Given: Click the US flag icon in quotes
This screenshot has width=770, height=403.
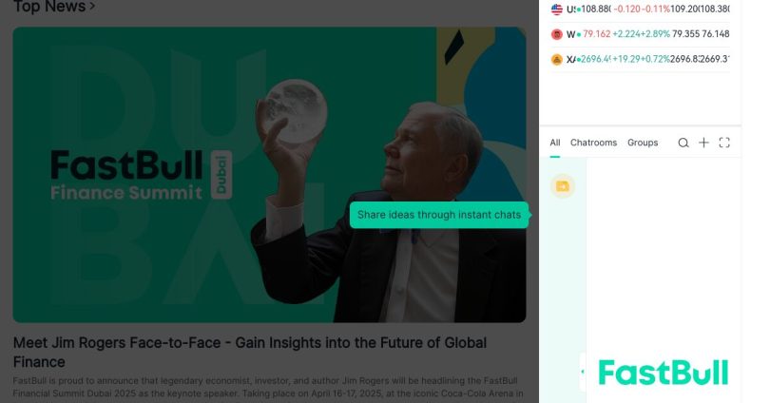Looking at the screenshot, I should pyautogui.click(x=556, y=9).
